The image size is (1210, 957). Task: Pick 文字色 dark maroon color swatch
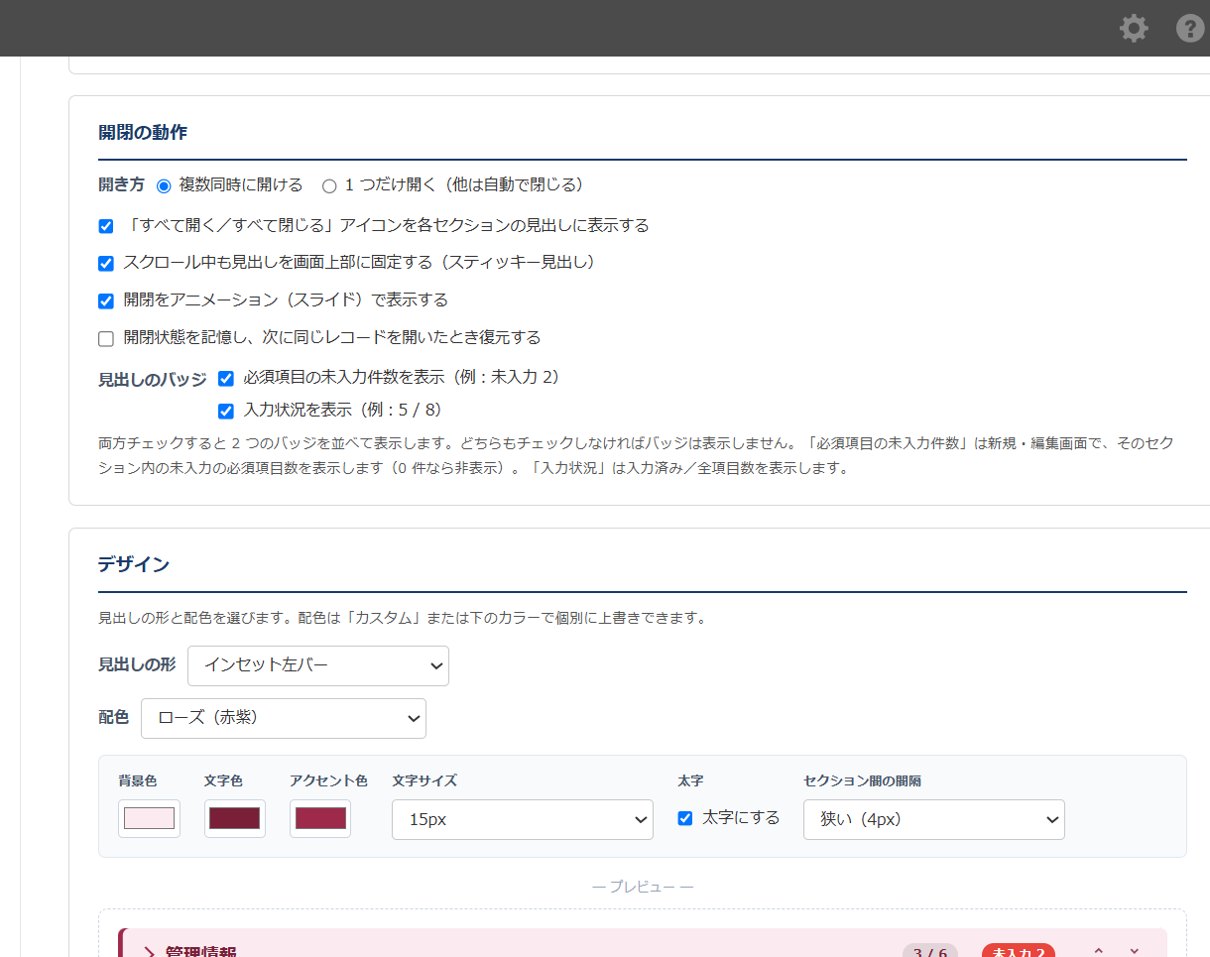point(235,818)
